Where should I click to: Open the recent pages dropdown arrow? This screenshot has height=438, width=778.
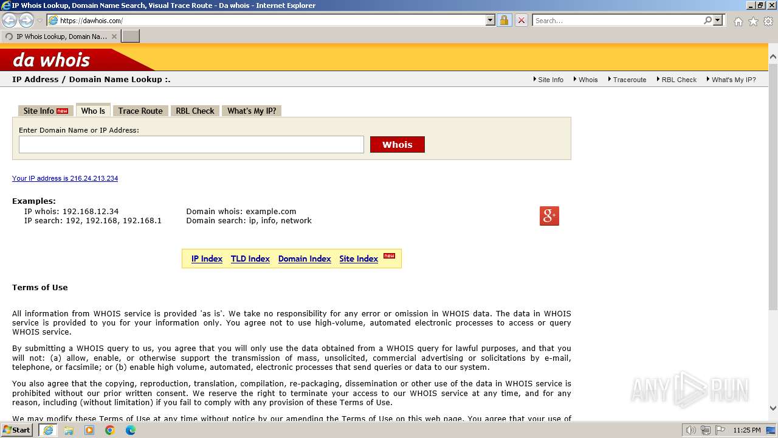point(40,21)
